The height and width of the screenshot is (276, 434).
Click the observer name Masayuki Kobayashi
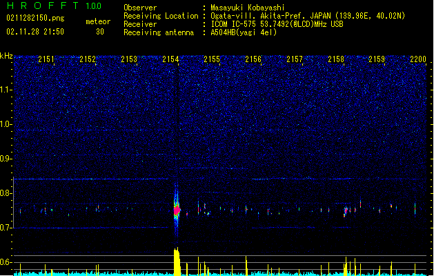coord(248,8)
